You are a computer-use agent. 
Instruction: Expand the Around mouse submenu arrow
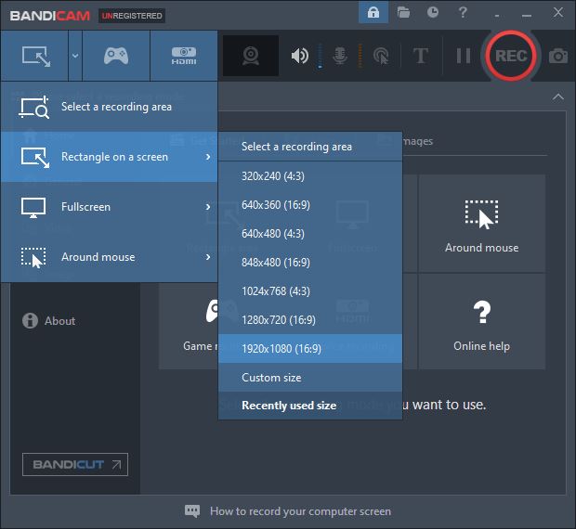pos(208,257)
